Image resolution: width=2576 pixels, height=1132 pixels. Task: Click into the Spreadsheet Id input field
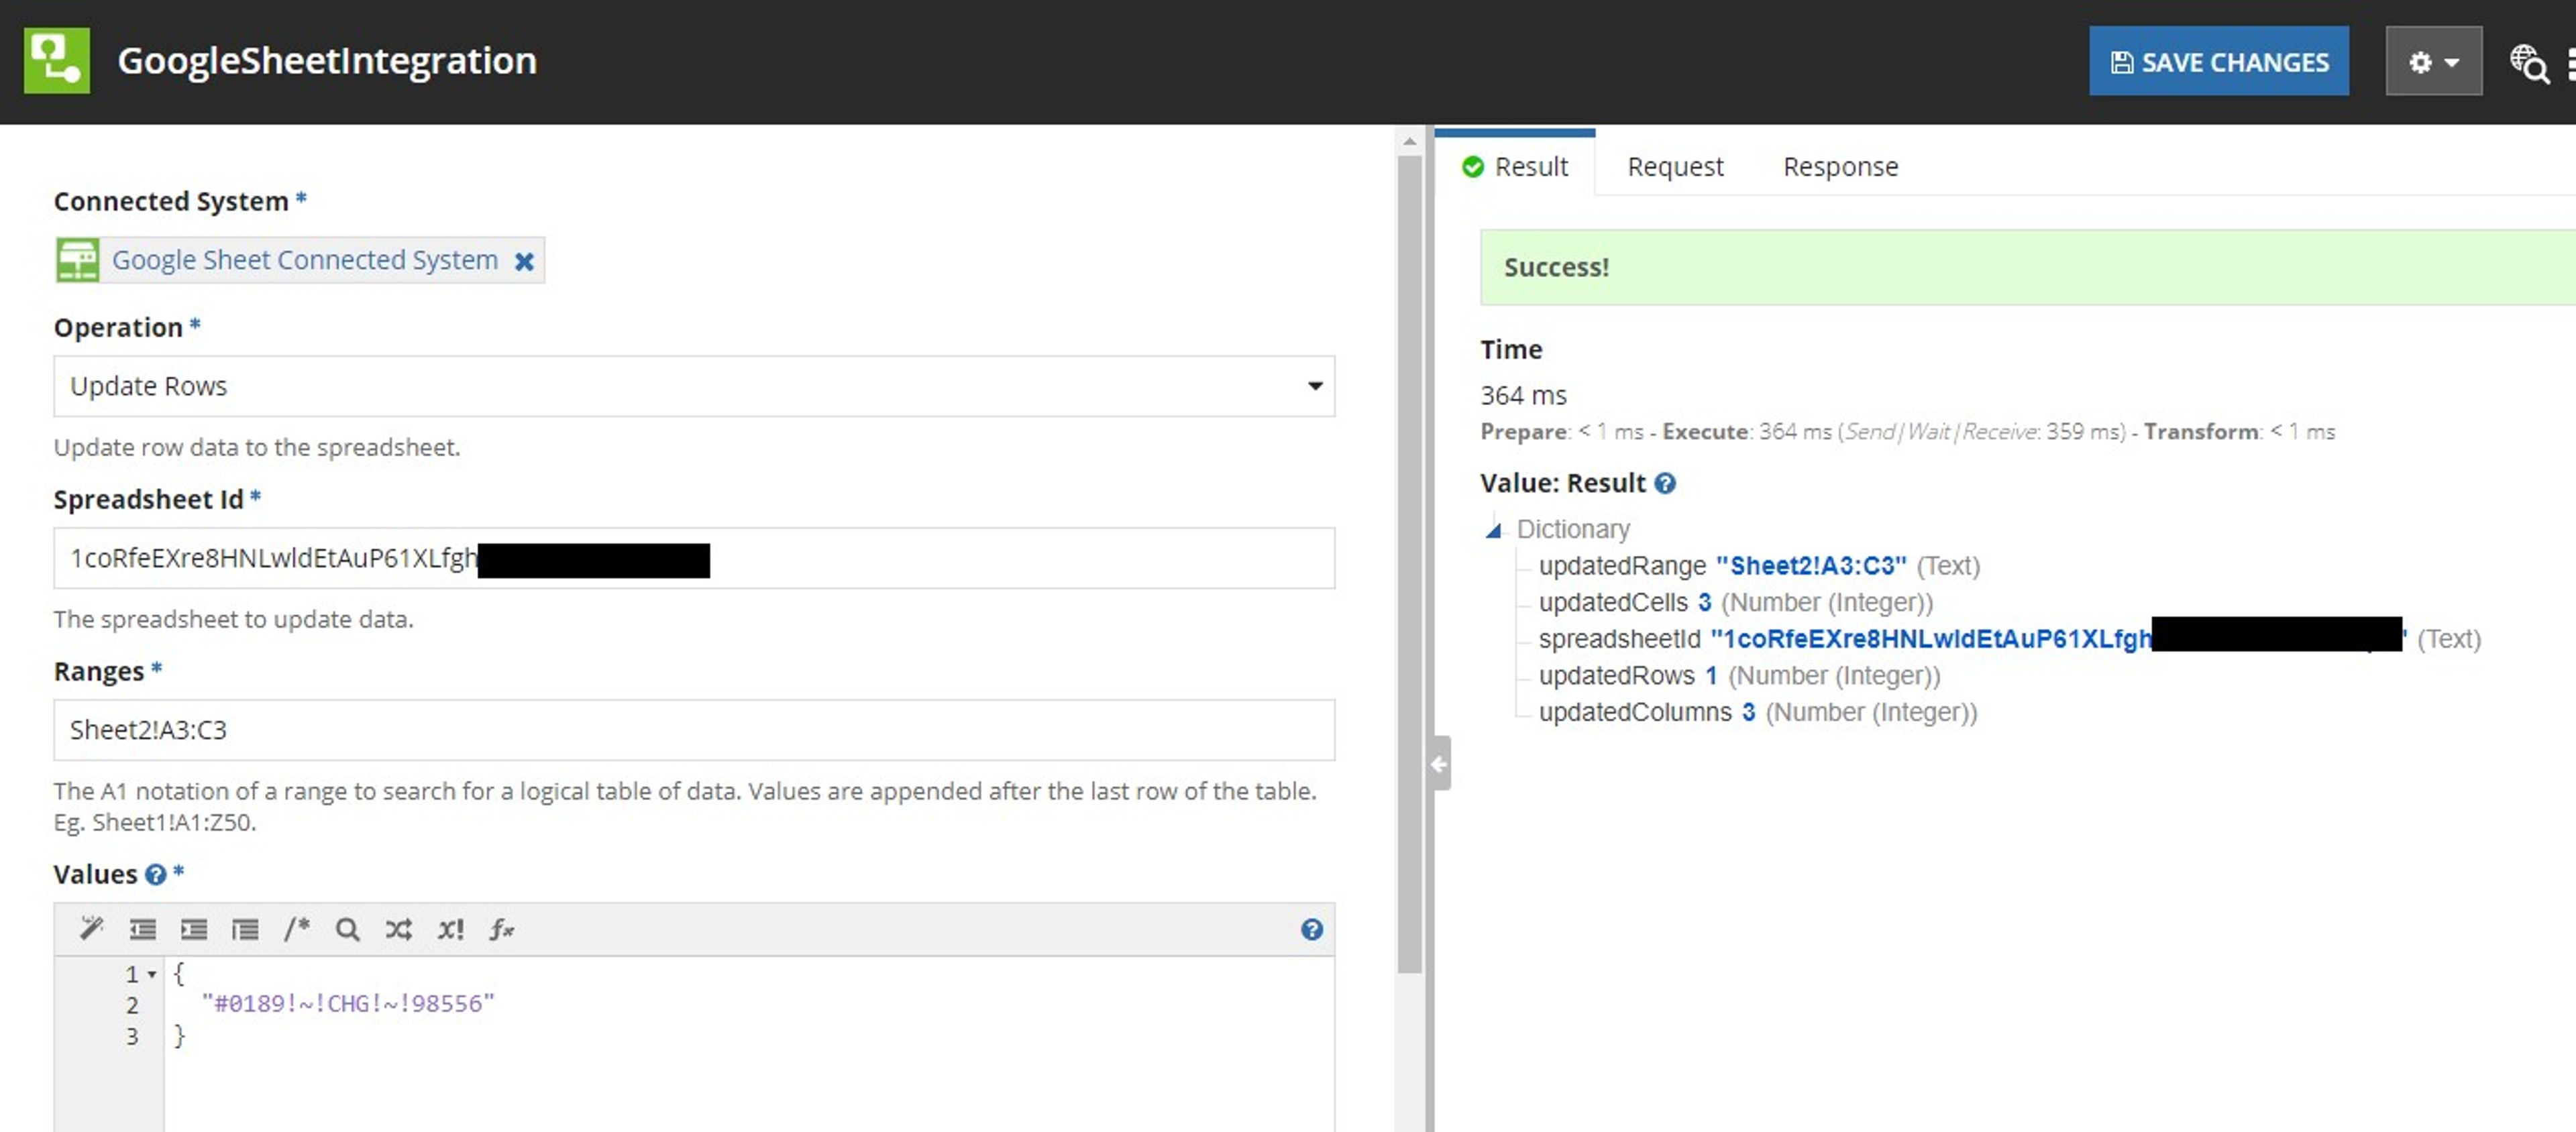click(694, 558)
